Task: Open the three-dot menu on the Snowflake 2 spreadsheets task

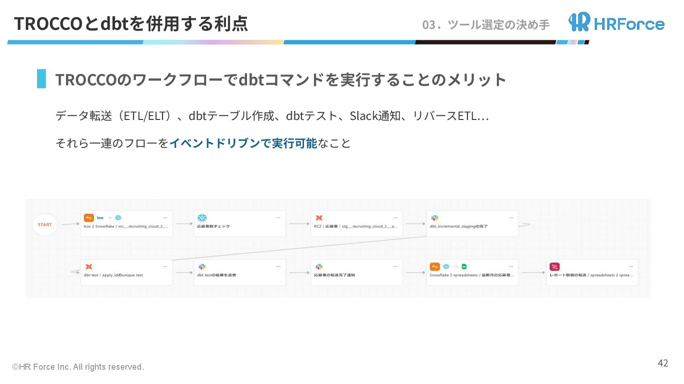Action: point(511,267)
